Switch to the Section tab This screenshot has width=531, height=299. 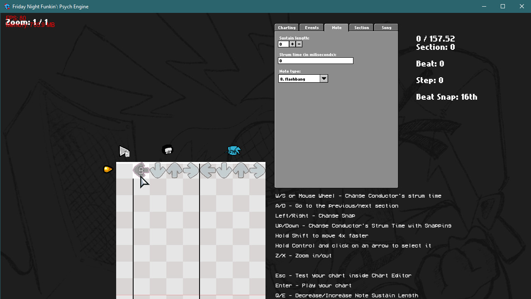point(361,27)
